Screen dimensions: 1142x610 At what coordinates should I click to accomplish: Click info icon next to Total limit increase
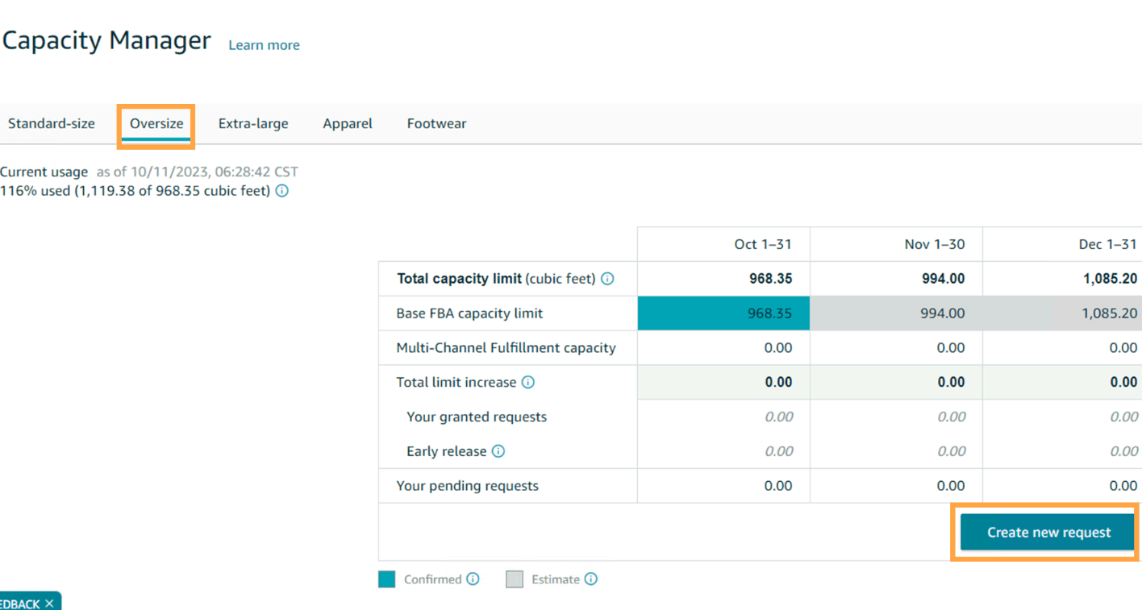click(527, 383)
